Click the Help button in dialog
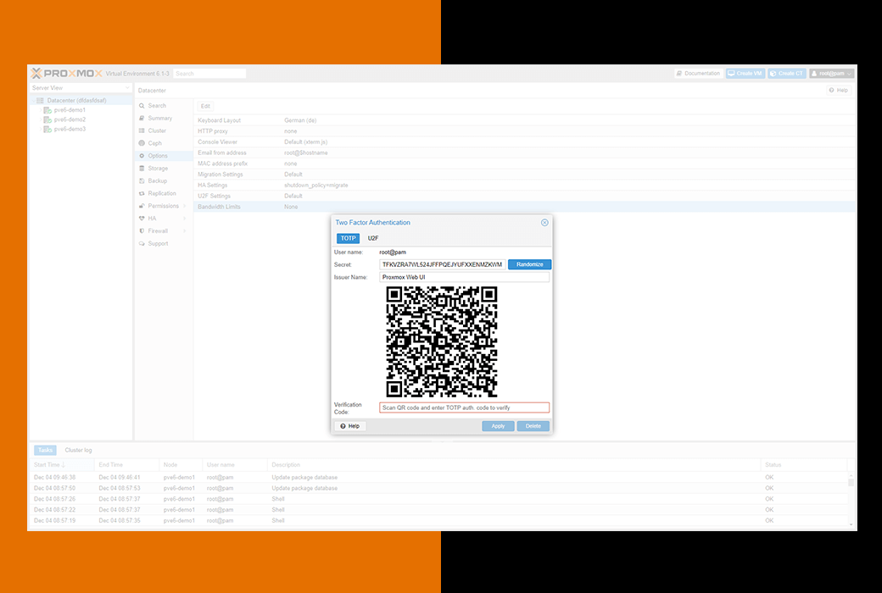Screen dimensions: 882x593 [350, 426]
